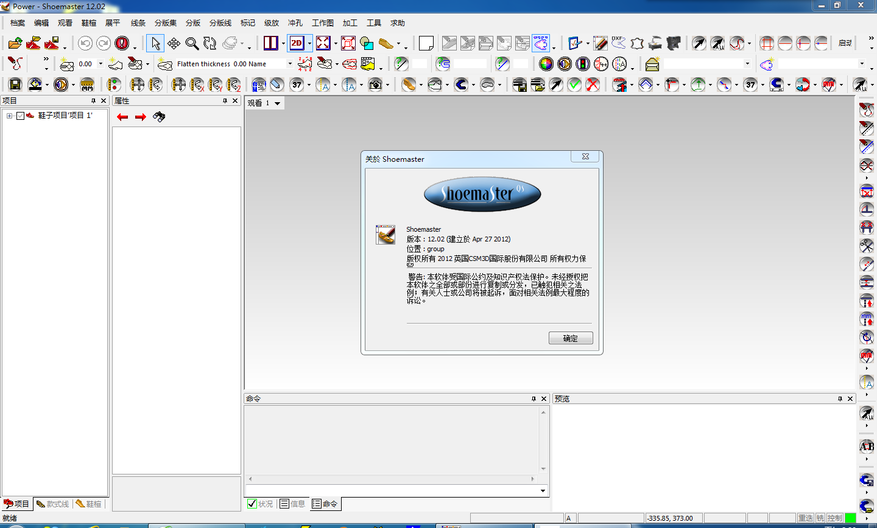Switch to the 信息 tab

pos(293,504)
